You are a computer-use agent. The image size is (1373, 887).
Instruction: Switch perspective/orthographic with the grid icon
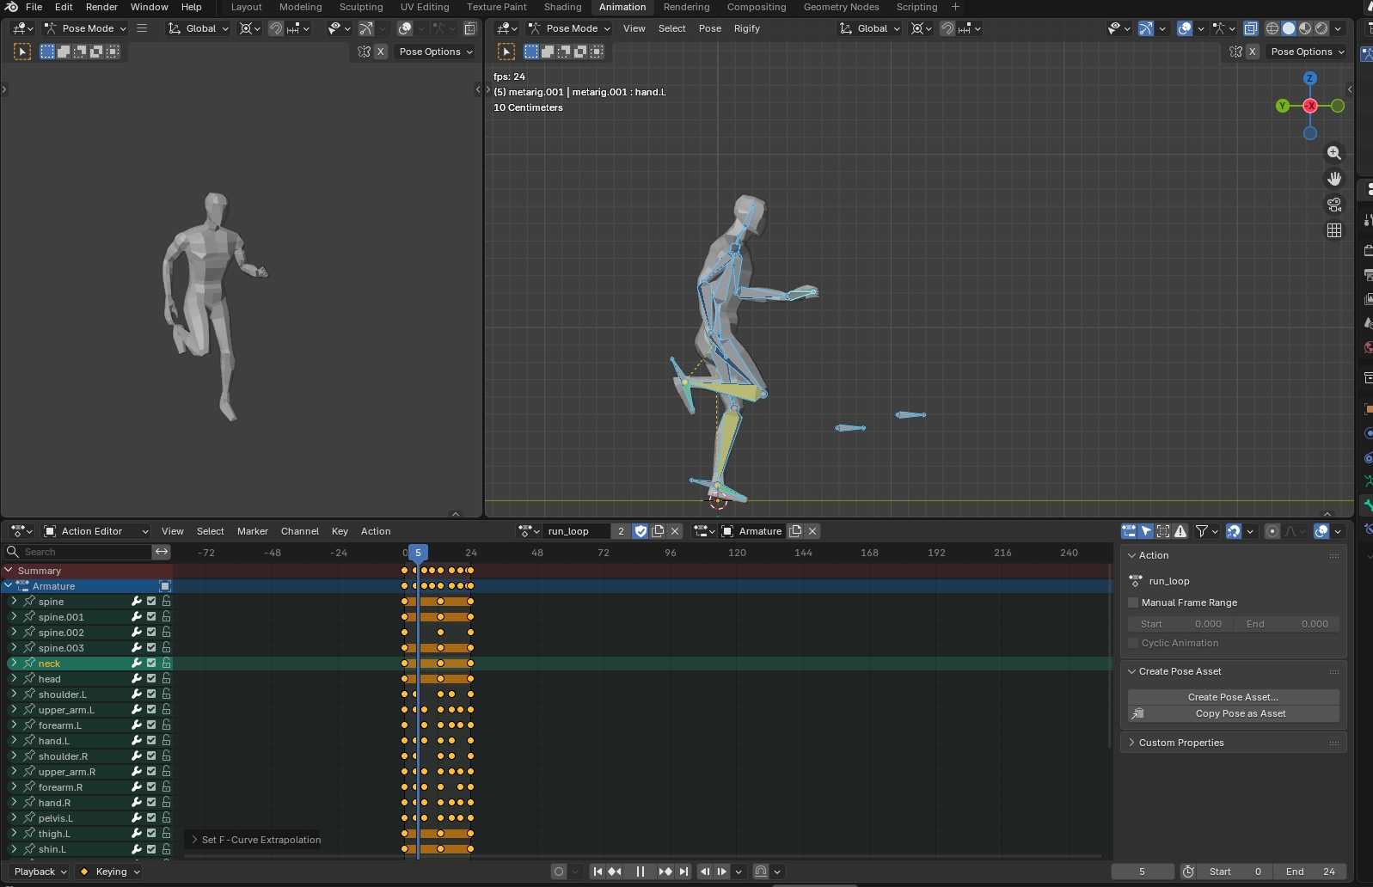click(1333, 230)
